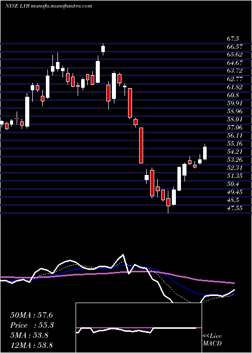
Task: Click the 65.62 price axis label
Action: click(x=234, y=54)
